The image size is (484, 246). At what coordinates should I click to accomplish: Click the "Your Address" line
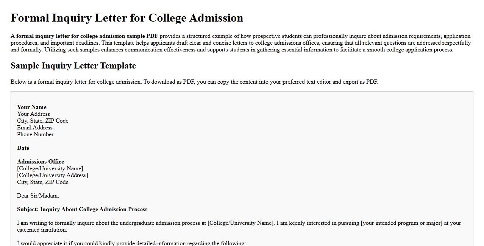33,114
